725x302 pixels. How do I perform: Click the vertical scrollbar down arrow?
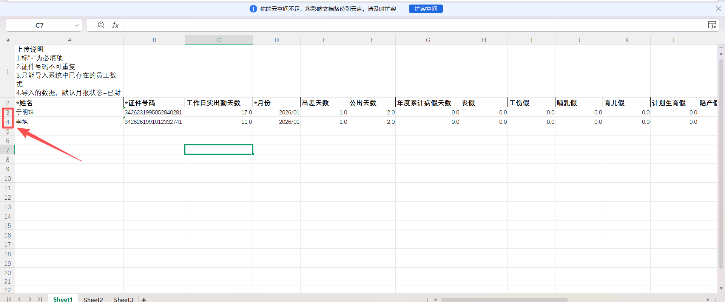pos(721,288)
